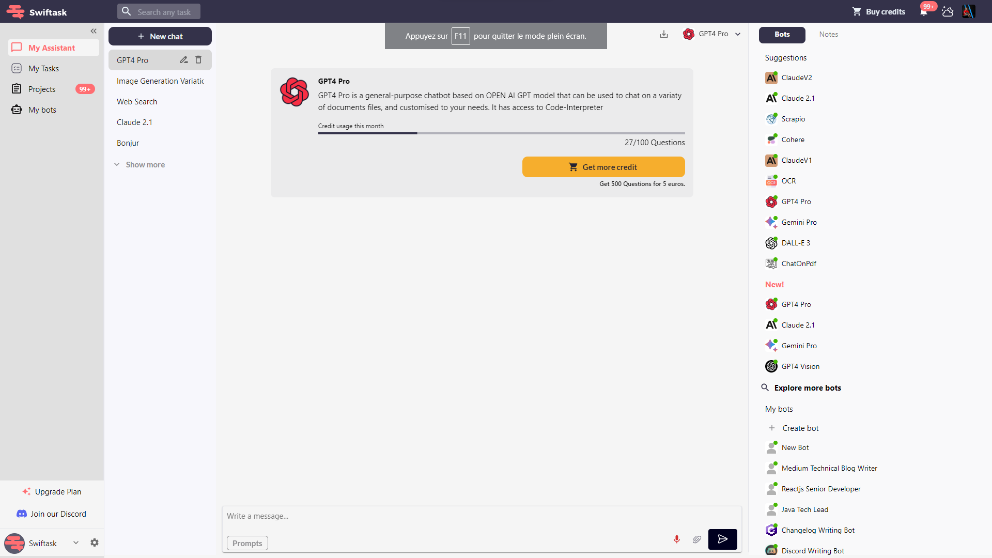Open account settings with the gear icon
Screen dimensions: 992x558
pyautogui.click(x=95, y=542)
